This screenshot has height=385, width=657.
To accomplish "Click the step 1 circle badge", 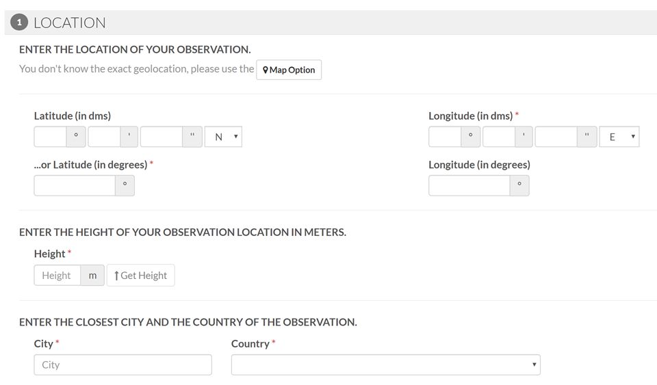I will click(x=19, y=23).
